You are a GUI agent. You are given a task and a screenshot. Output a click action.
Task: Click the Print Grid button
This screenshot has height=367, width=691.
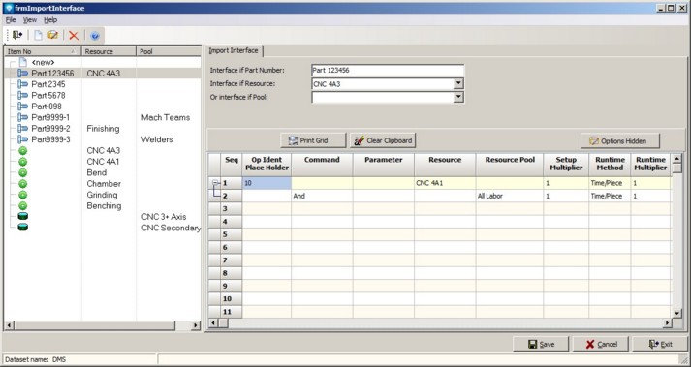[313, 140]
